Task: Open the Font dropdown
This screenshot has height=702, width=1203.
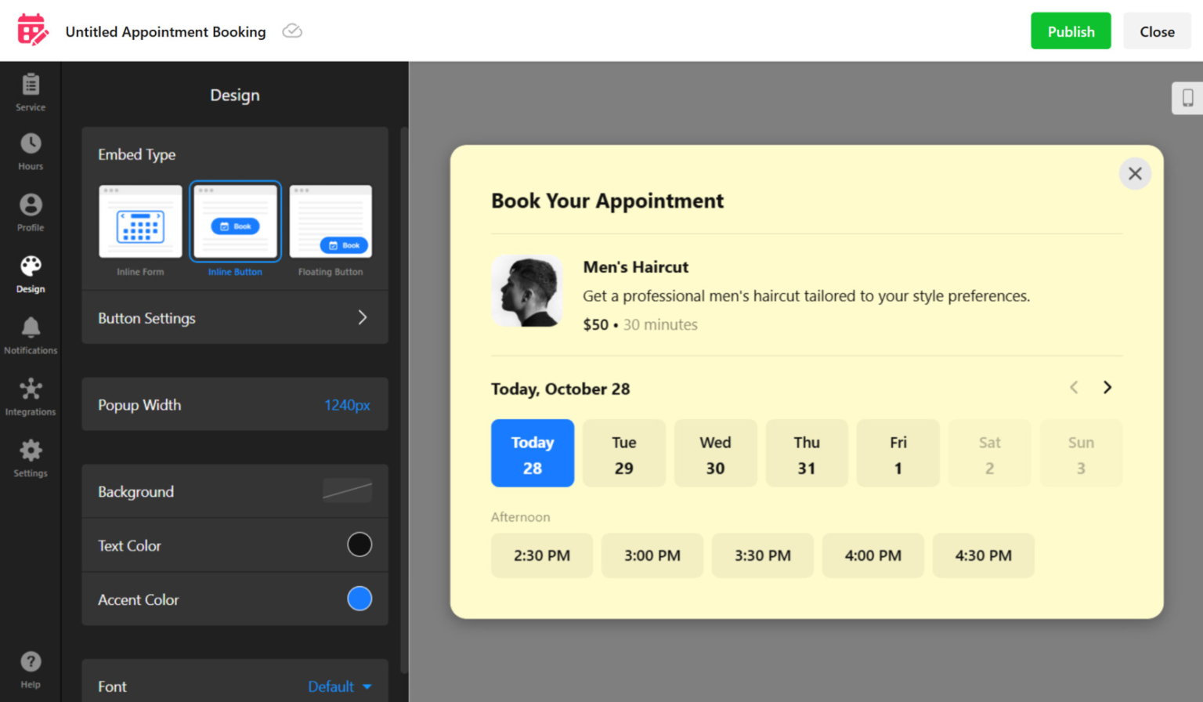Action: click(x=340, y=686)
